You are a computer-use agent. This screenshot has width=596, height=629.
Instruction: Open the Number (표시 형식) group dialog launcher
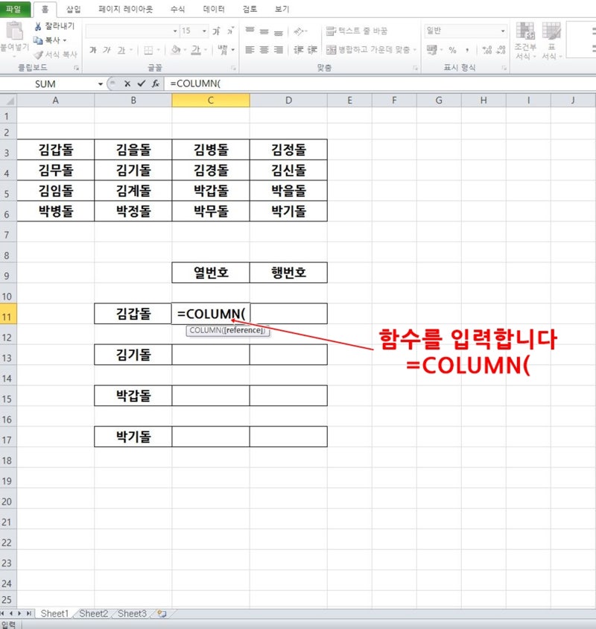coord(504,69)
